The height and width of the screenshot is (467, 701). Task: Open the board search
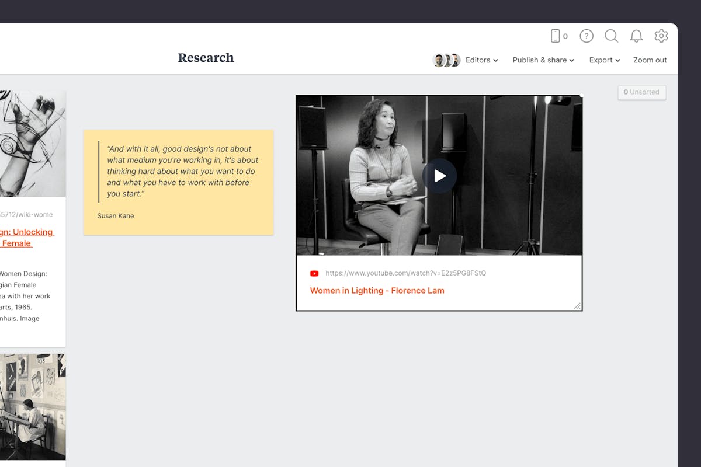pyautogui.click(x=612, y=36)
